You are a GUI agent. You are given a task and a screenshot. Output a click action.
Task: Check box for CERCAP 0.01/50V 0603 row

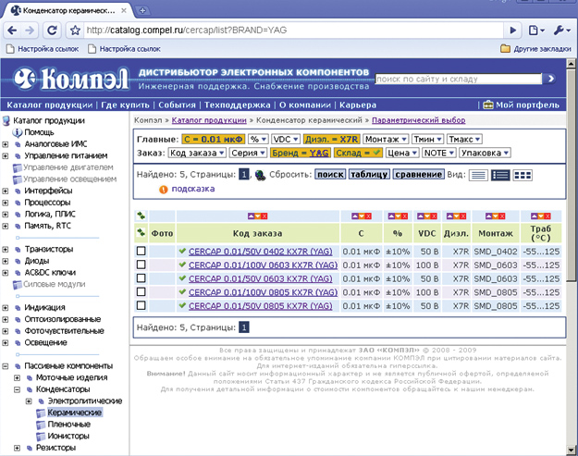(x=141, y=278)
